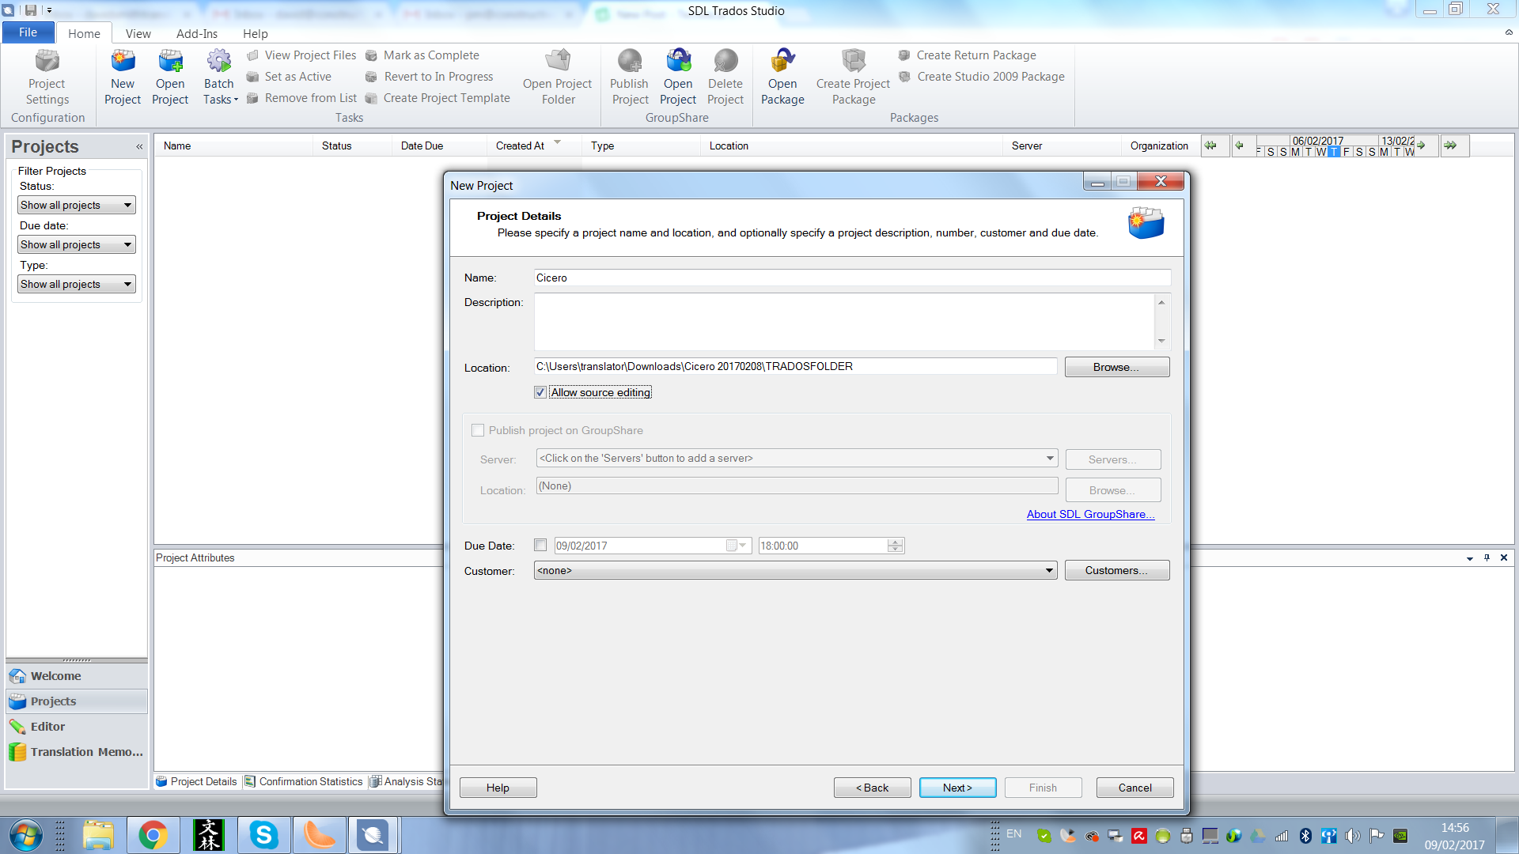Open the Confirmation Statistics bottom tab

point(304,781)
